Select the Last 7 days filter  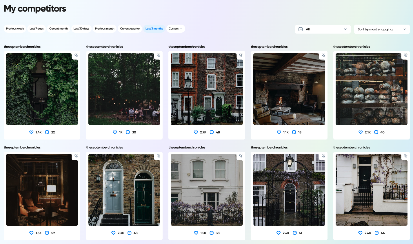[x=37, y=29]
